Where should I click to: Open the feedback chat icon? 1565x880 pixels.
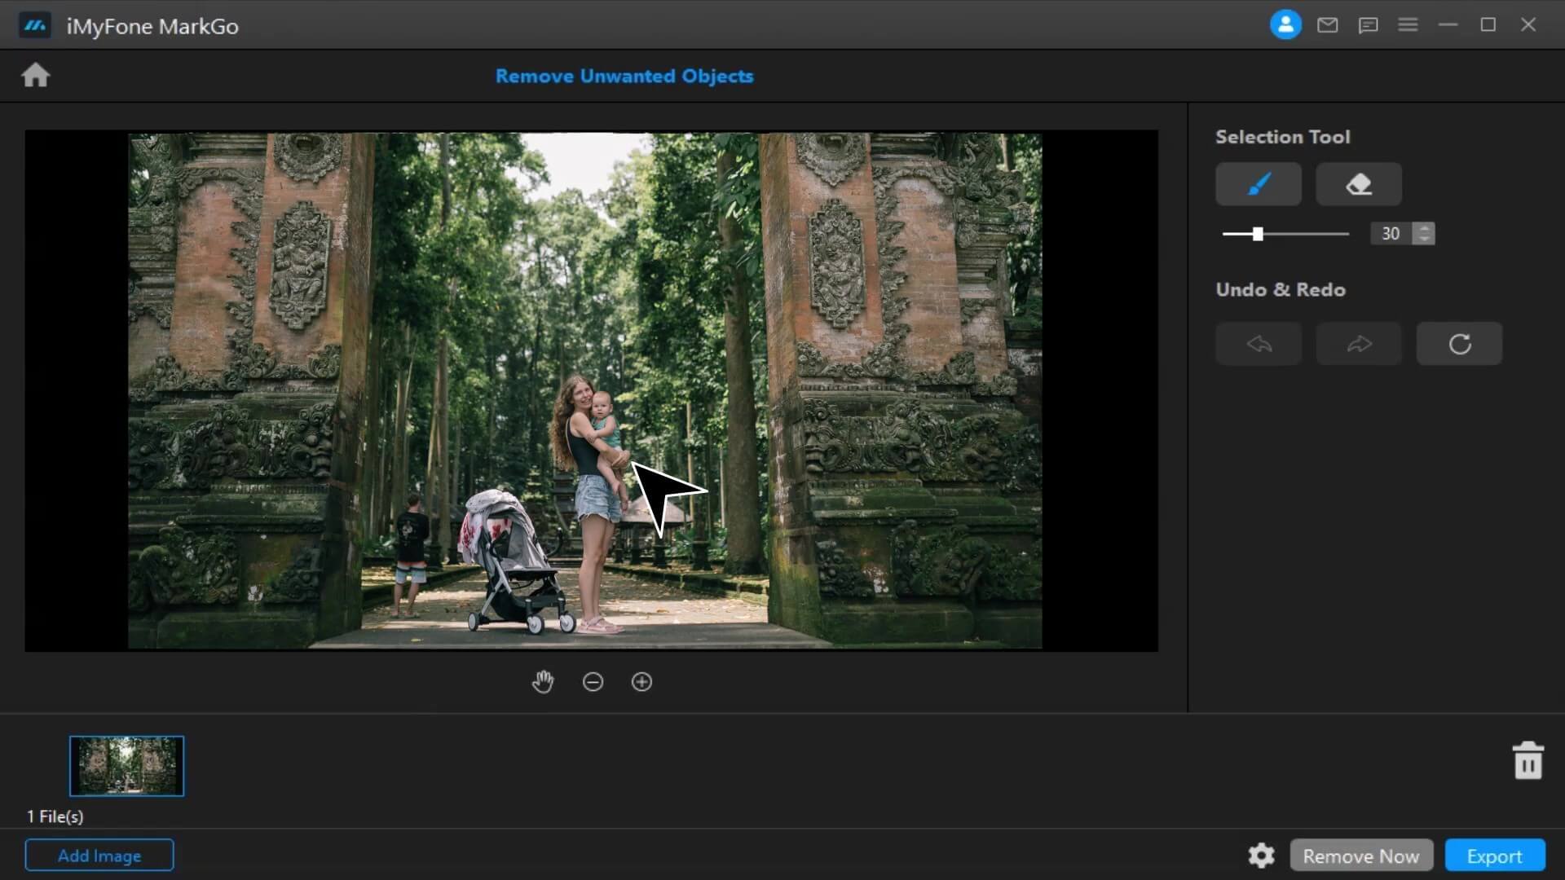tap(1368, 25)
